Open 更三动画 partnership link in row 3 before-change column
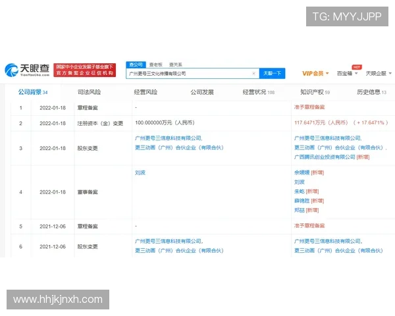Viewport: 395px width, 316px height. click(x=179, y=147)
